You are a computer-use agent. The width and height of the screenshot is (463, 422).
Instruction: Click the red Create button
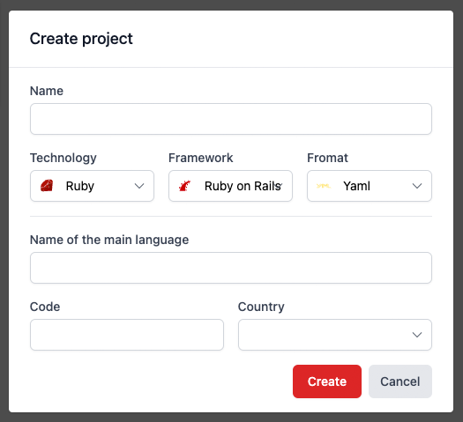pos(327,381)
